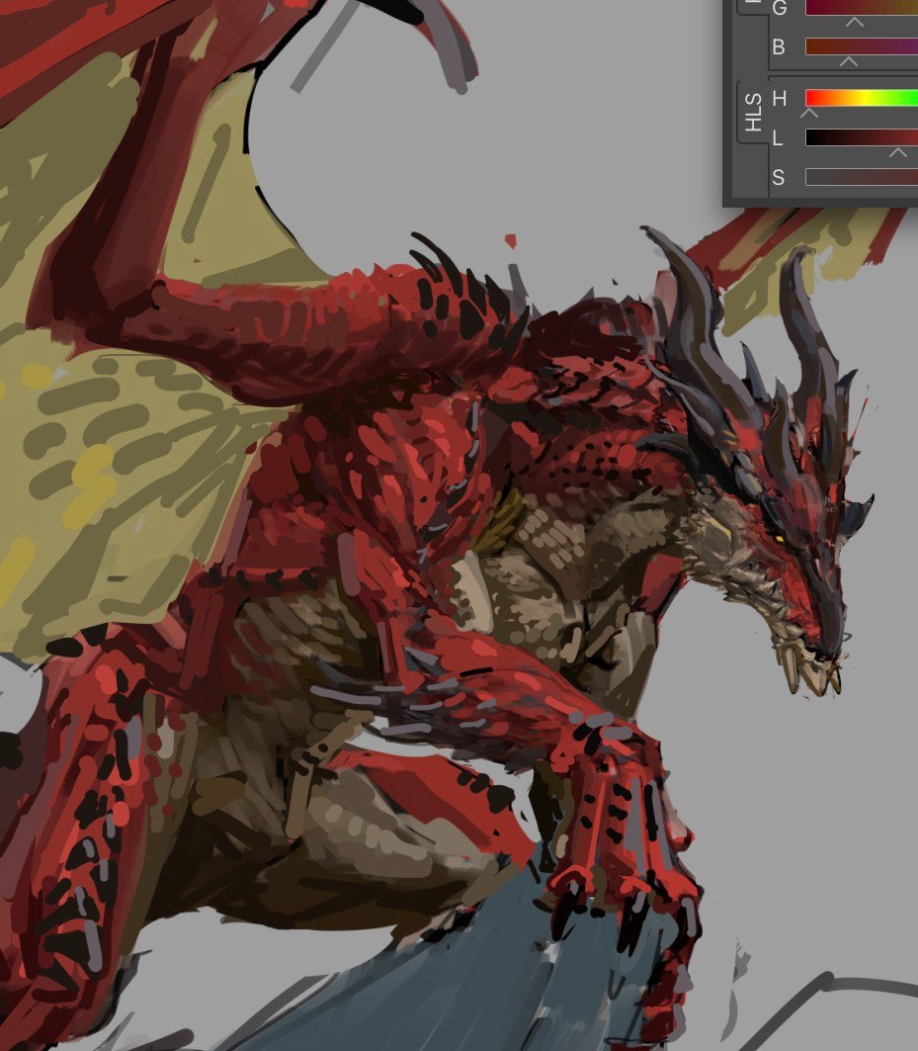Click the B blue channel color slider
The width and height of the screenshot is (918, 1051).
coord(862,46)
